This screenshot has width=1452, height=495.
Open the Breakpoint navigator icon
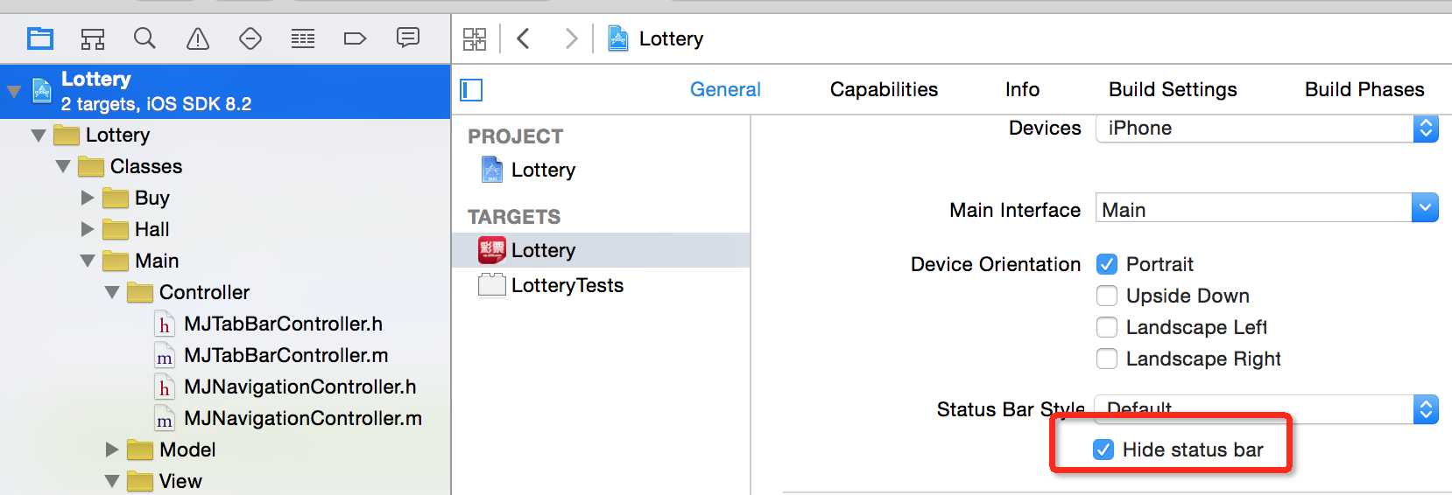coord(355,38)
